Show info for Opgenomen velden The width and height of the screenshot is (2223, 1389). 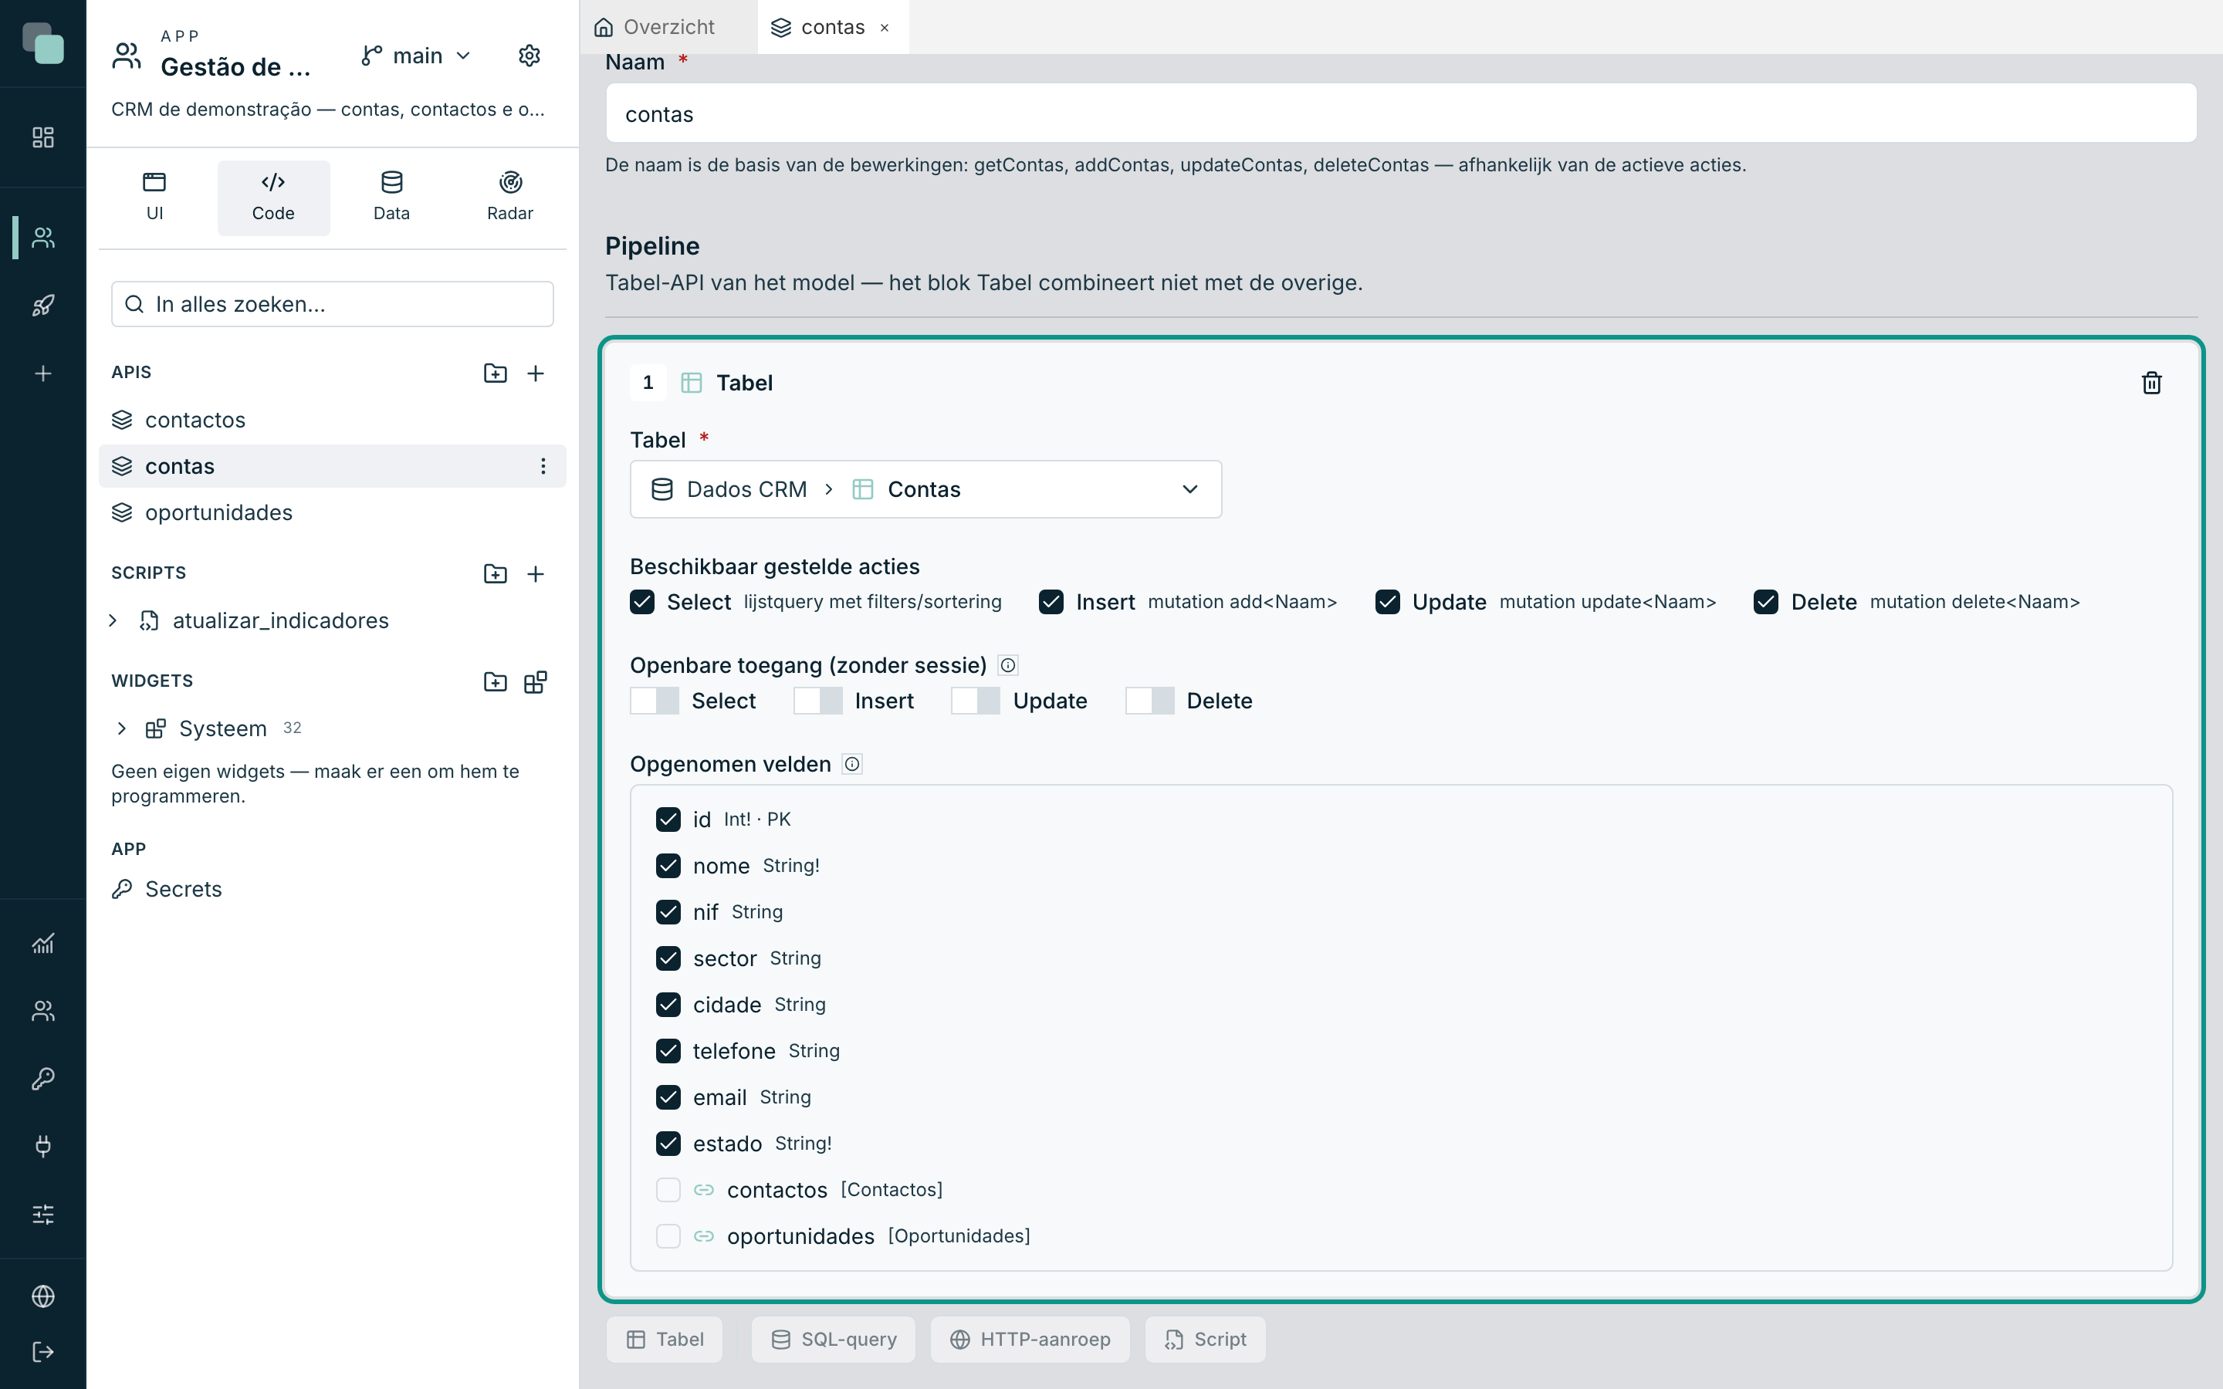852,764
